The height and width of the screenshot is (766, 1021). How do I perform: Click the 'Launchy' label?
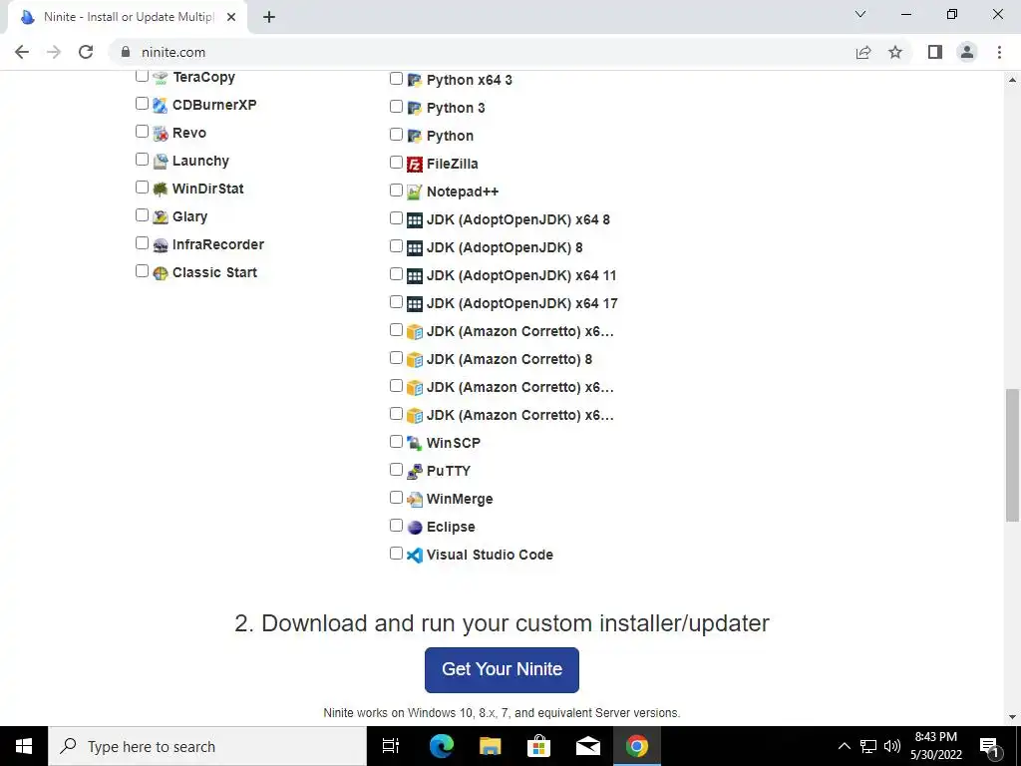click(x=200, y=161)
